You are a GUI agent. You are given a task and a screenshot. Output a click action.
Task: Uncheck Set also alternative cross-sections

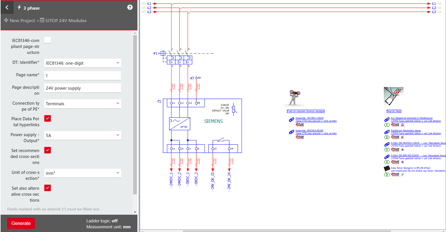click(x=47, y=188)
